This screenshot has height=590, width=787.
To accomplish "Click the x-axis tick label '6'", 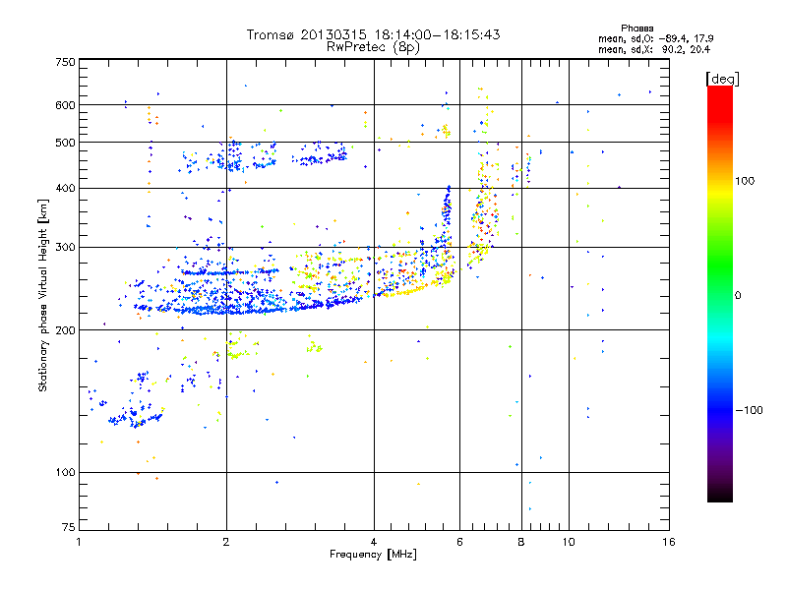I will point(459,542).
